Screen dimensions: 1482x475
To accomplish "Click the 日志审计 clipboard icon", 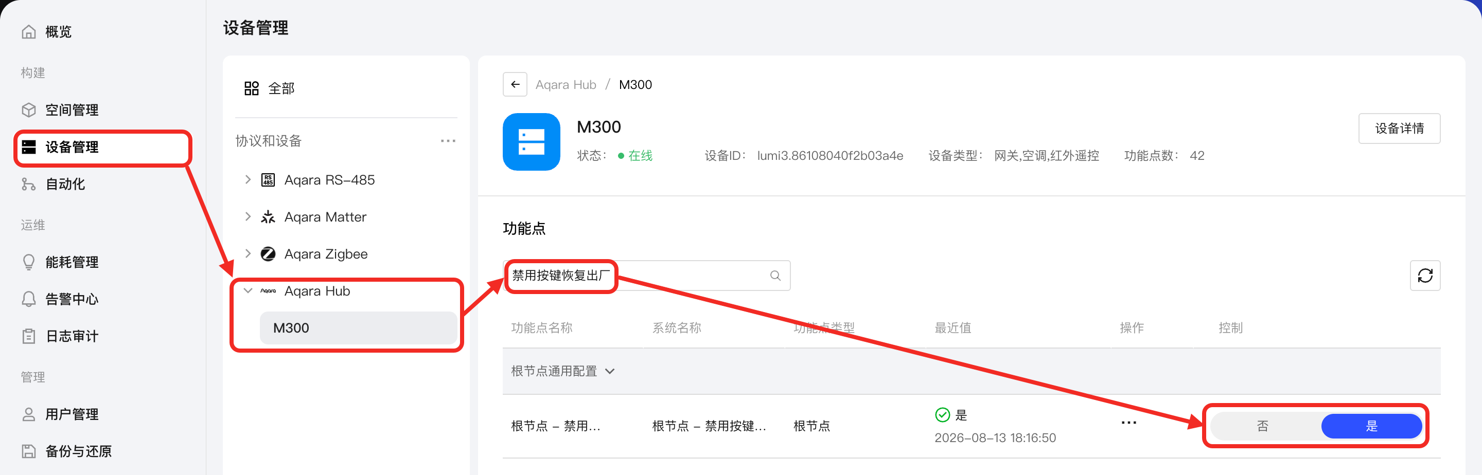I will 29,336.
